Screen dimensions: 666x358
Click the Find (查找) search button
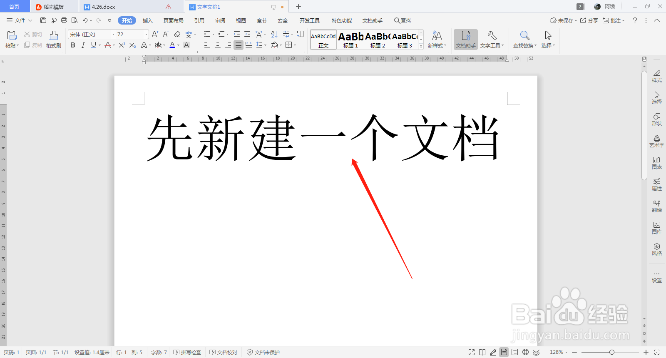403,20
